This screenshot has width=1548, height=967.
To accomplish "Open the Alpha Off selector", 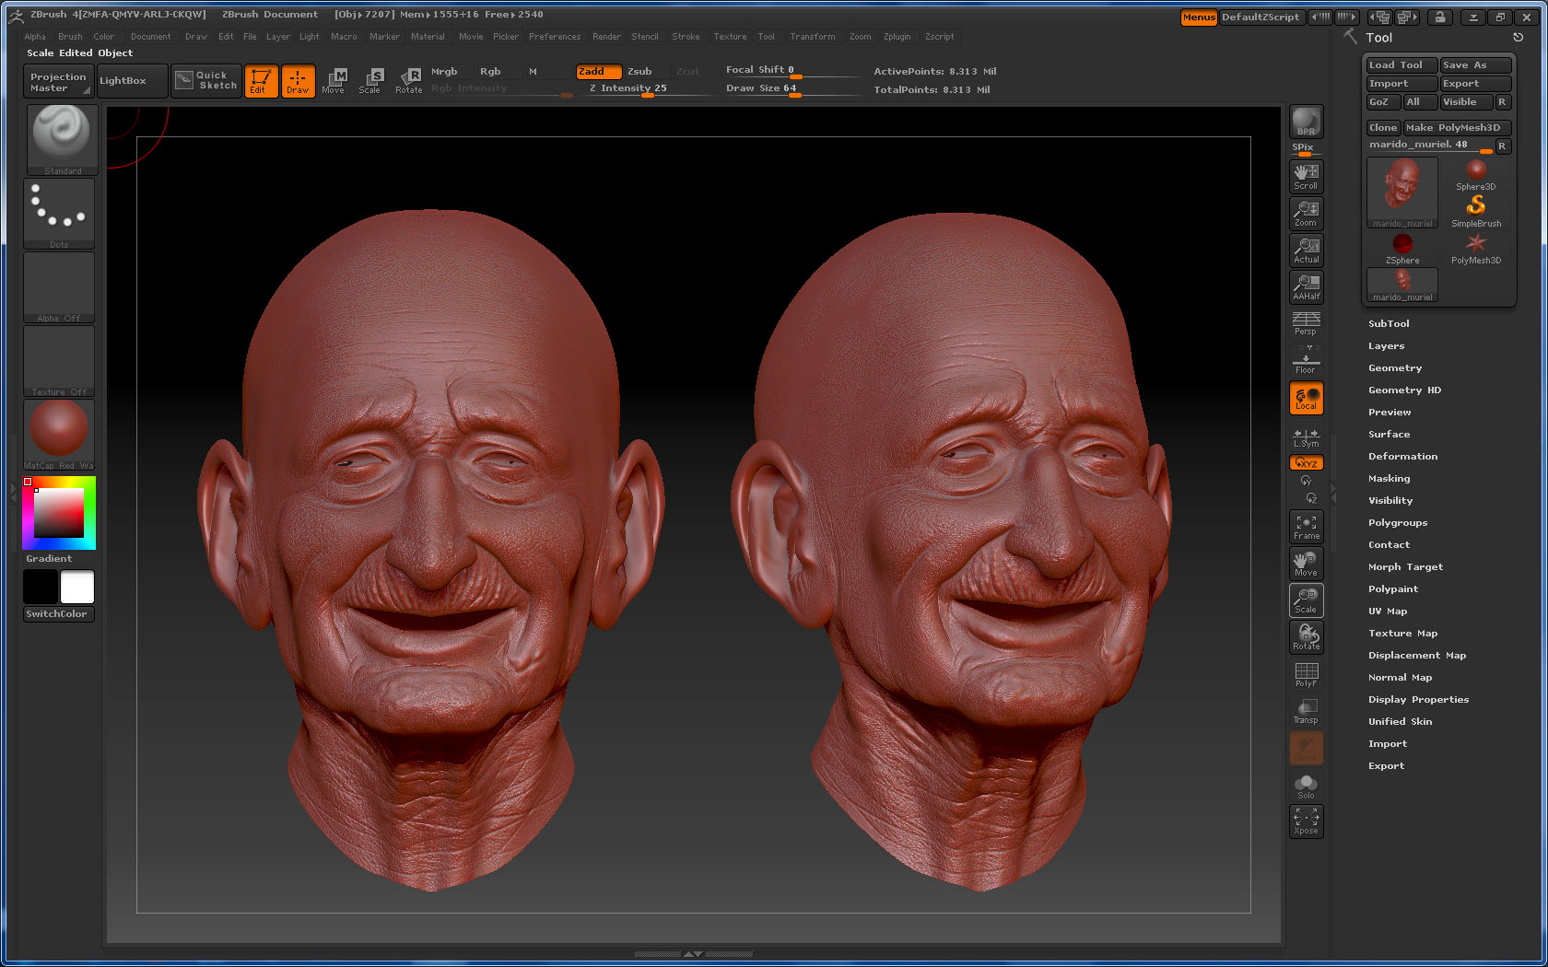I will pyautogui.click(x=59, y=287).
